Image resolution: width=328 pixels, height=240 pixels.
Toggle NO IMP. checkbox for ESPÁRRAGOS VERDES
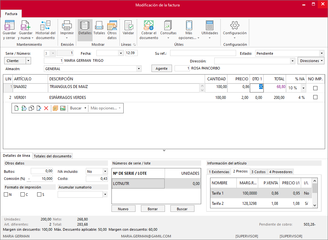315,97
